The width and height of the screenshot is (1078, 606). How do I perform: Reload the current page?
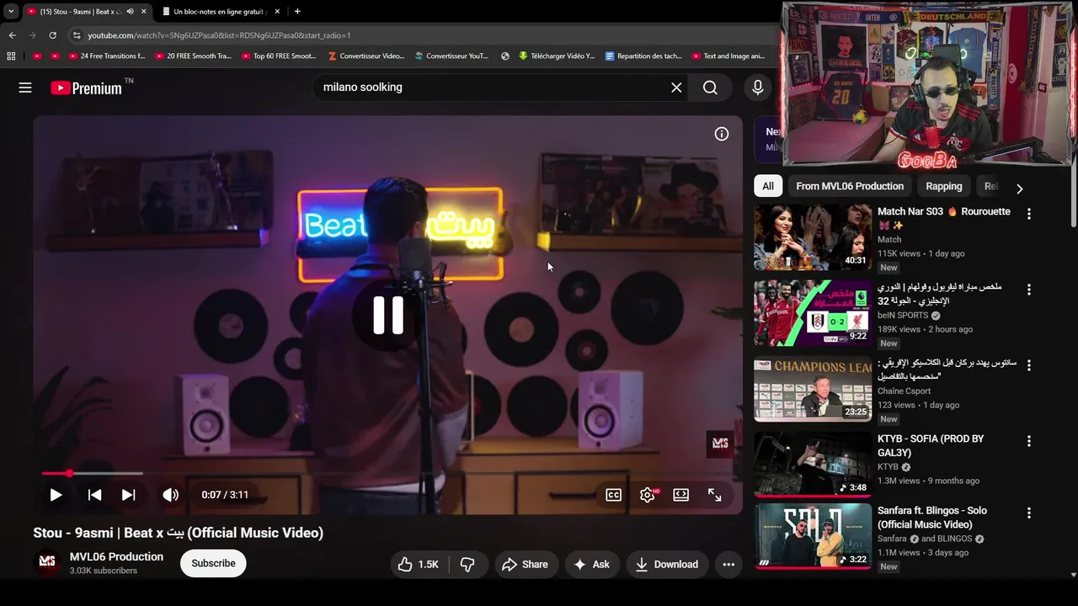[52, 35]
